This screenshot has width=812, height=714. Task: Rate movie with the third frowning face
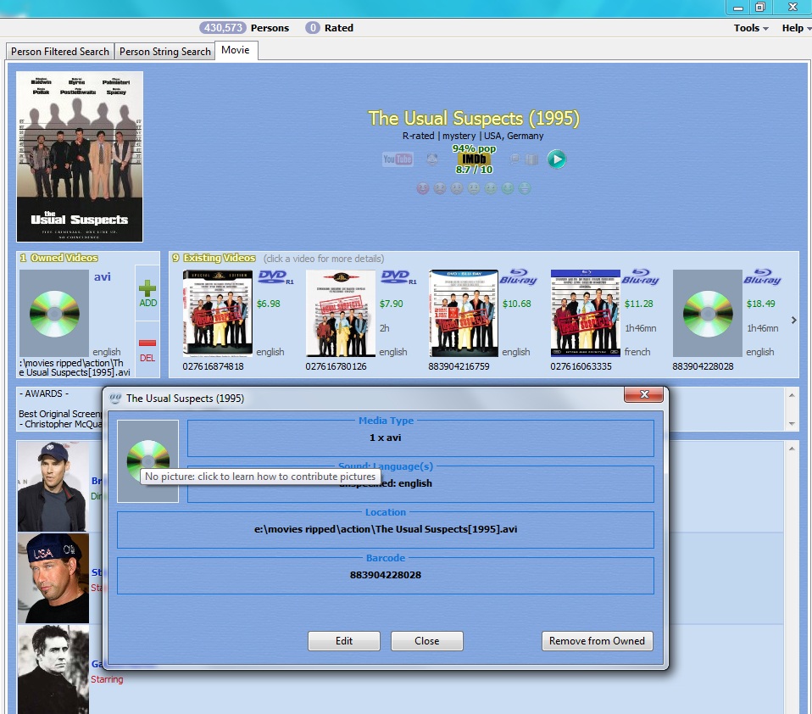(457, 188)
